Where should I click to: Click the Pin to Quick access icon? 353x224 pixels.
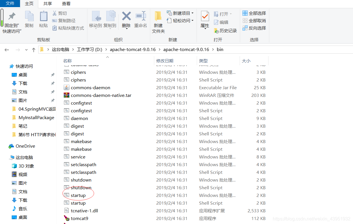tap(12, 16)
